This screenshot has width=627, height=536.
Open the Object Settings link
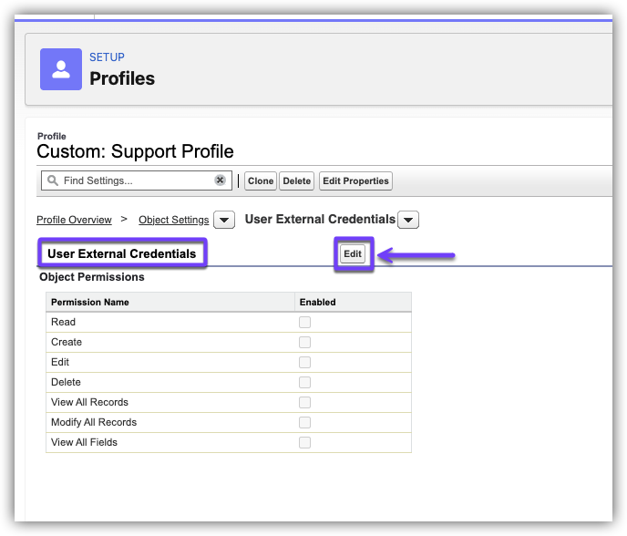[x=173, y=220]
